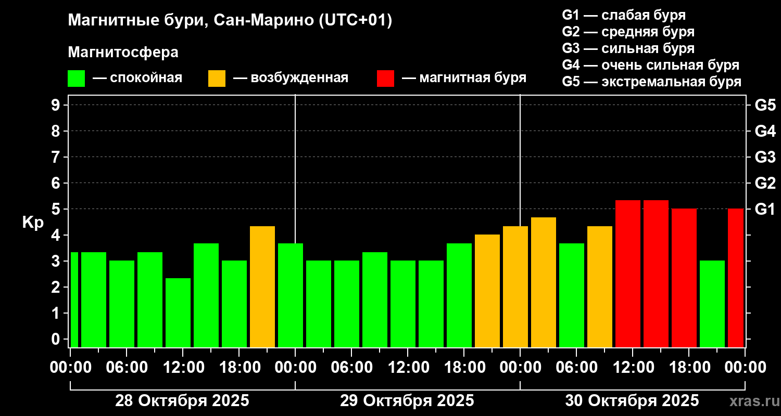The image size is (781, 416).
Task: Click the «18:00» time label of 29 October
Action: (464, 367)
